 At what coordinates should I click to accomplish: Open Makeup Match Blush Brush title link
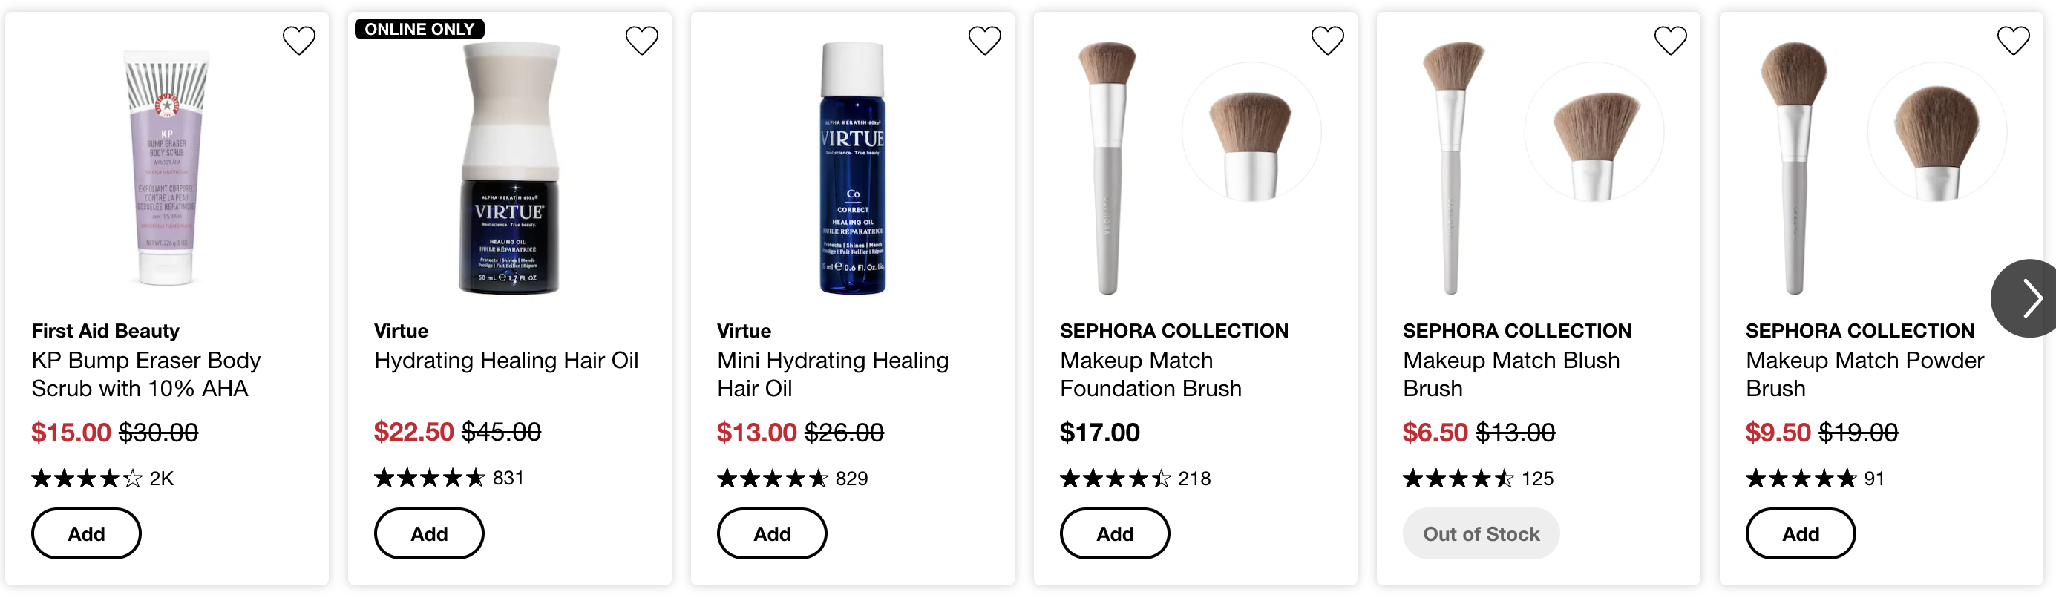click(x=1511, y=374)
